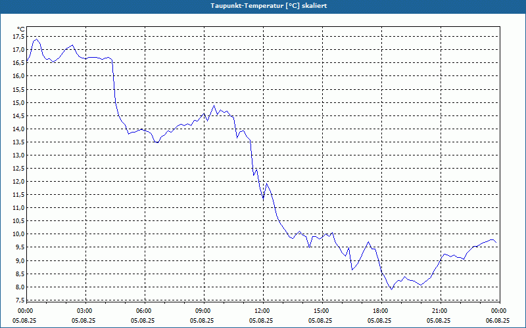526x328 pixels.
Task: Click the 12:00 x-axis time label
Action: [x=261, y=311]
